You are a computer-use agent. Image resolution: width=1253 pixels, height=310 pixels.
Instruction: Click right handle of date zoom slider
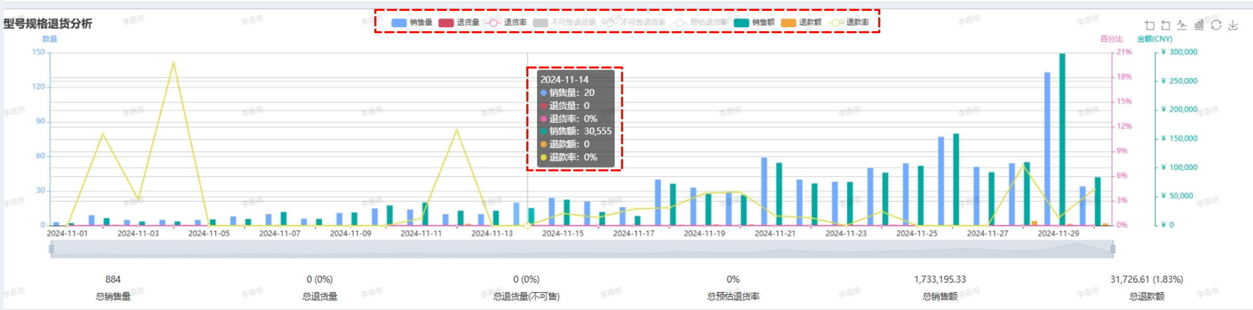coord(1113,249)
